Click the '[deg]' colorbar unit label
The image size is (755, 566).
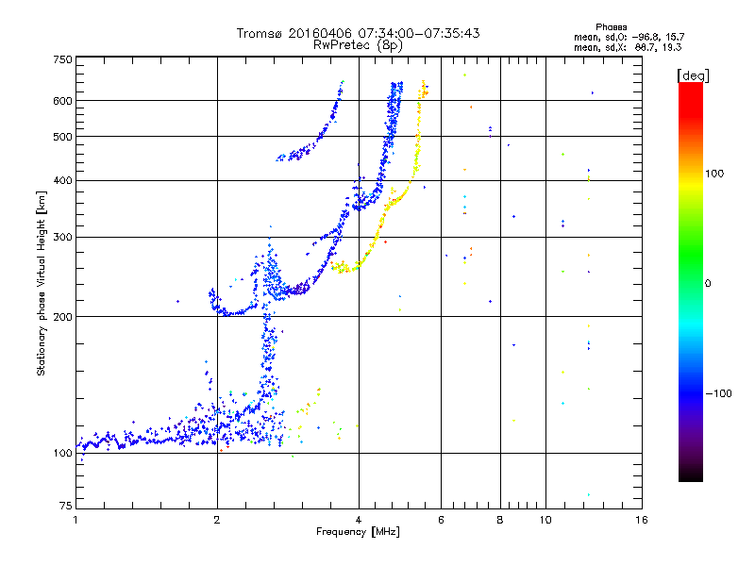point(693,75)
